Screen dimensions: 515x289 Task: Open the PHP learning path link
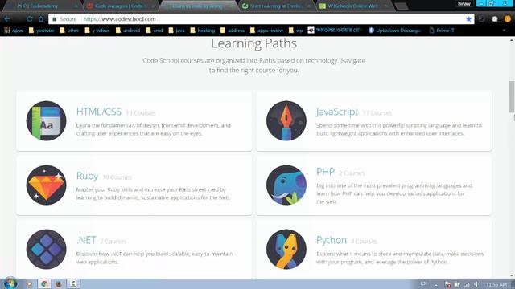(x=325, y=172)
